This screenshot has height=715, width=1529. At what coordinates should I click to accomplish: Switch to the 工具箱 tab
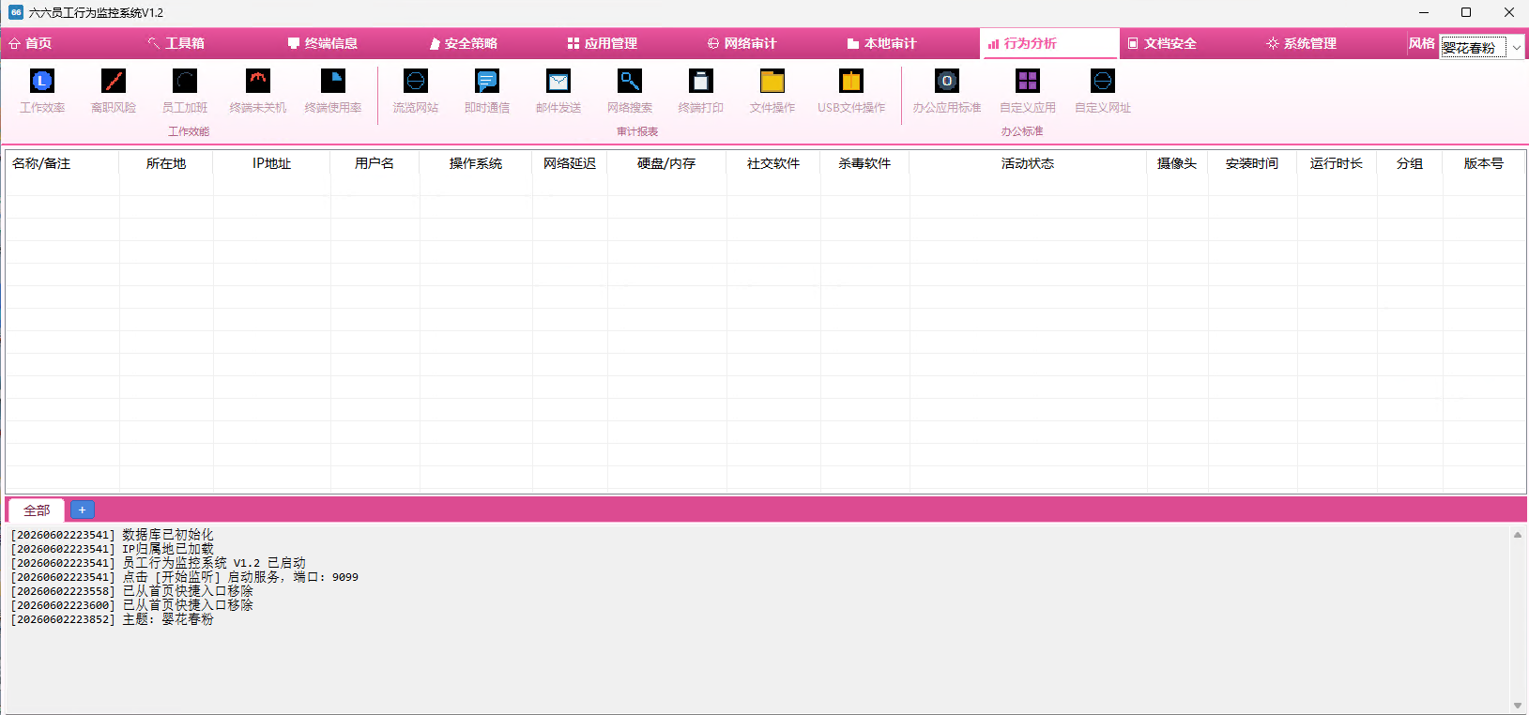coord(176,43)
